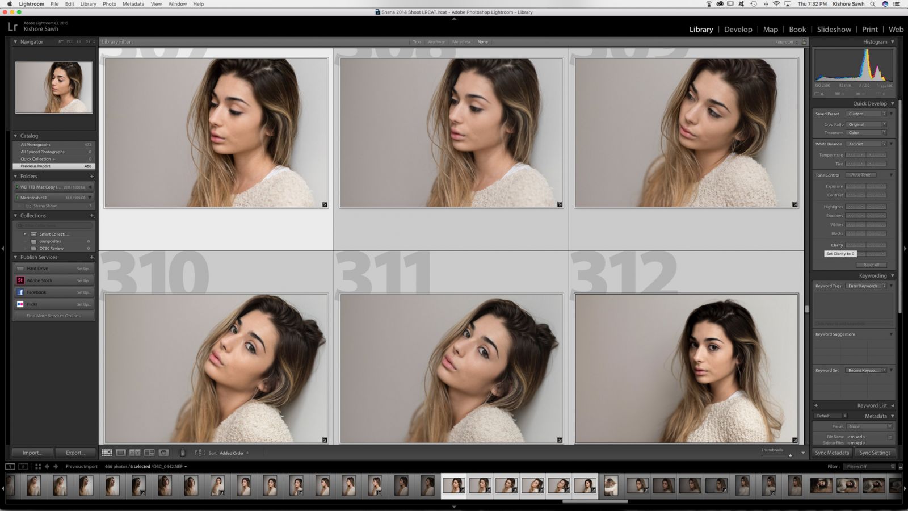
Task: Select None library filter
Action: pyautogui.click(x=482, y=42)
